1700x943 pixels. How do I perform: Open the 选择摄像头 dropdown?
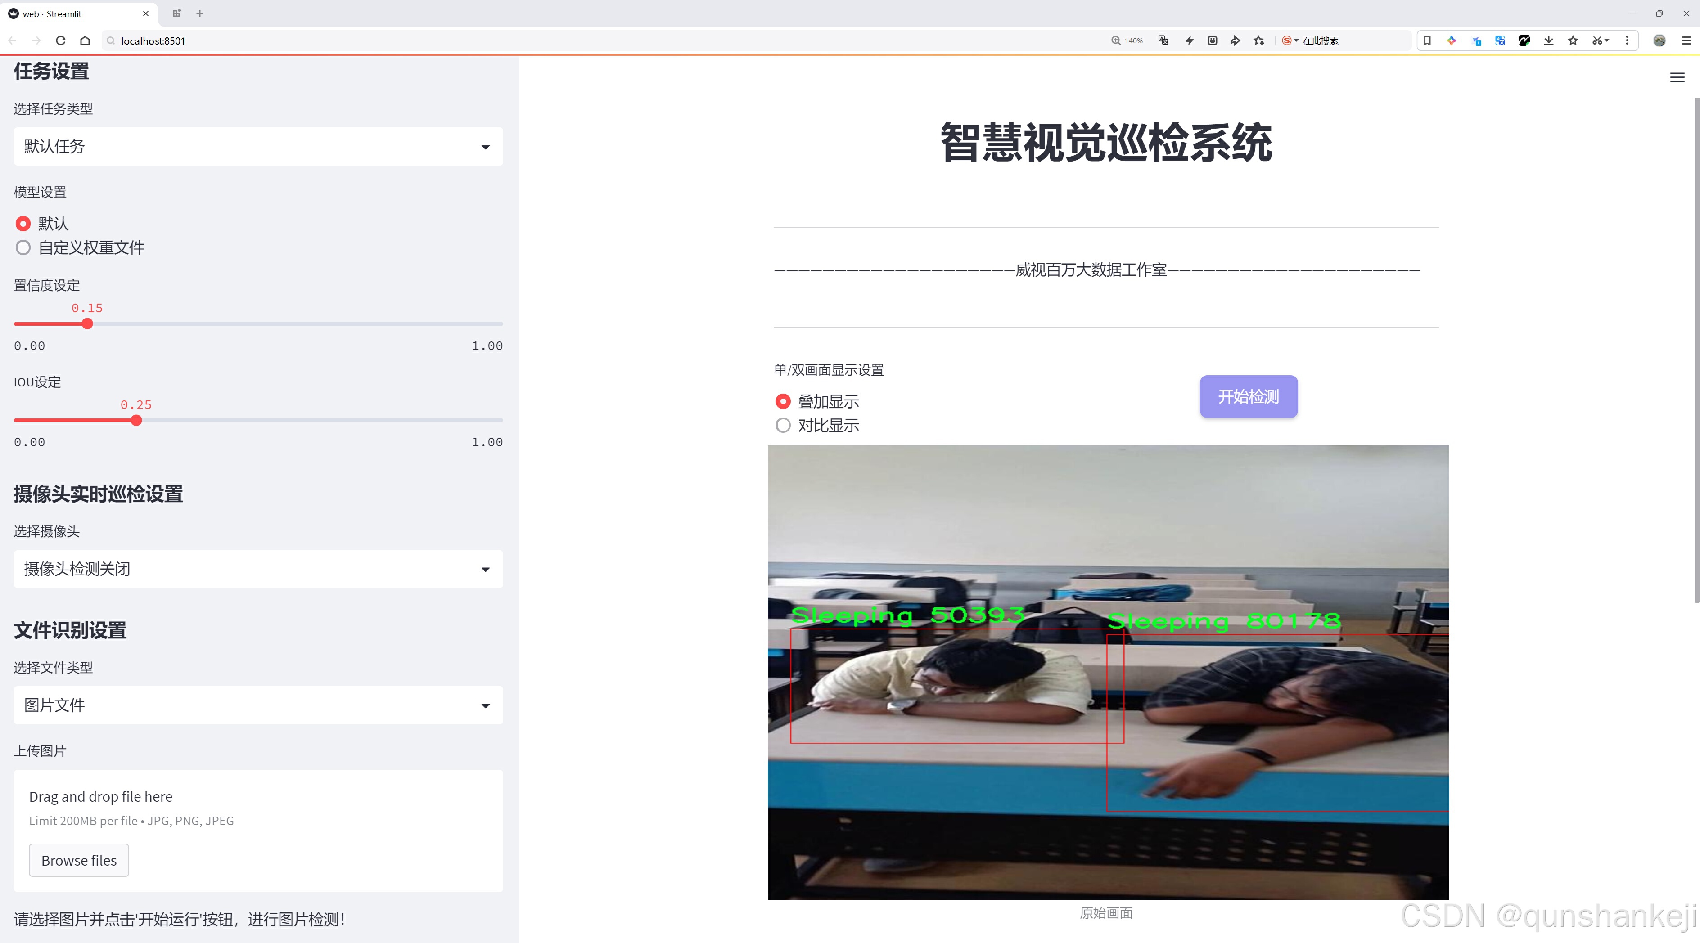pos(257,569)
